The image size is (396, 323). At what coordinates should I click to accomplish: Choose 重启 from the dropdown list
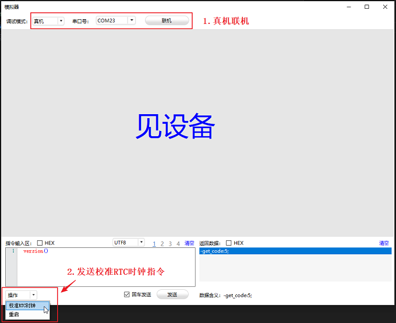(27, 314)
